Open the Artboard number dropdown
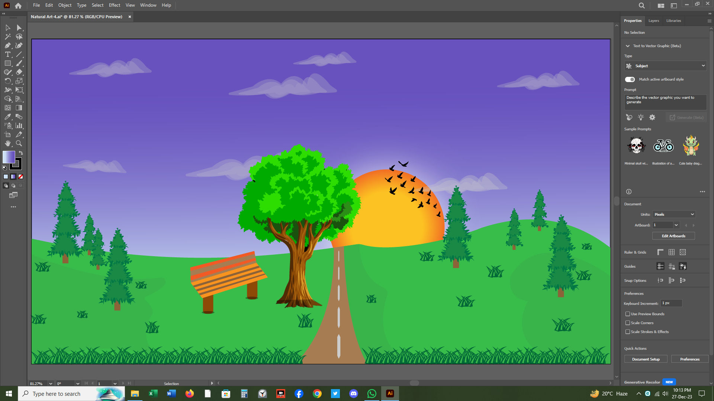The image size is (714, 401). (676, 225)
